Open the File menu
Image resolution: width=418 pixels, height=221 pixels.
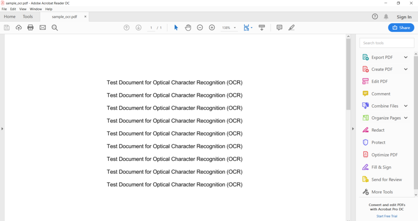[4, 9]
